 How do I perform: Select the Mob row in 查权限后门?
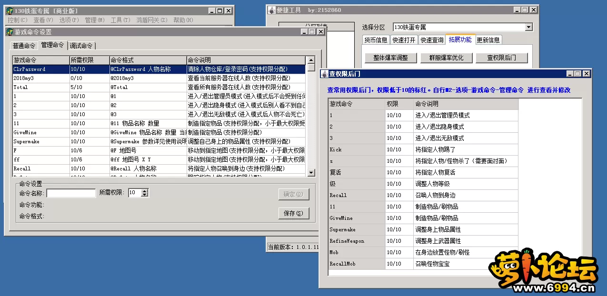click(x=423, y=252)
